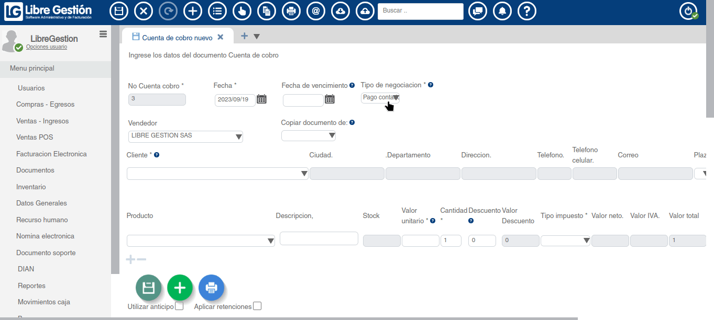Open the calendar picker next to Fecha

point(261,98)
